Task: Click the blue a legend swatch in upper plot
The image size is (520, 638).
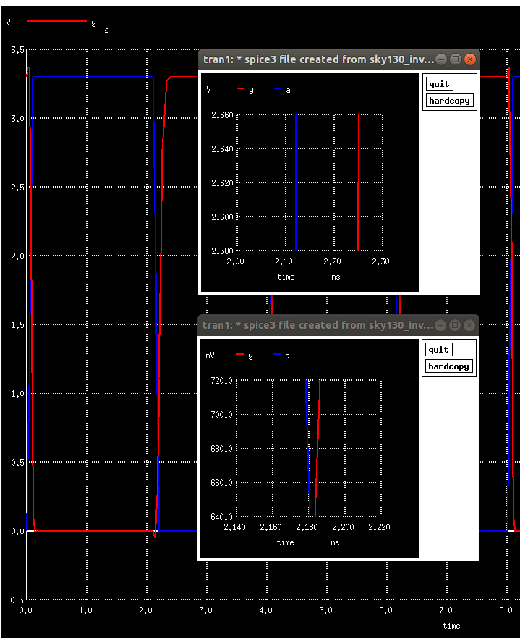Action: tap(278, 88)
